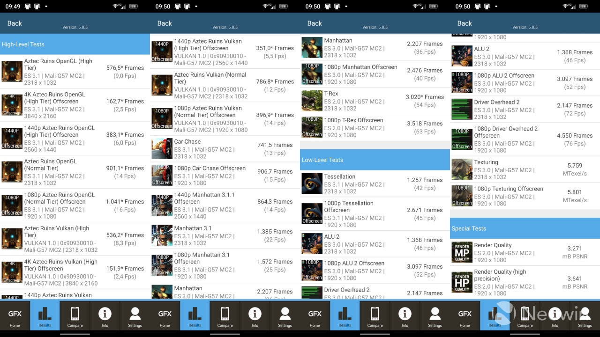The image size is (600, 337).
Task: Tap the High-Level Tests section header
Action: point(75,44)
